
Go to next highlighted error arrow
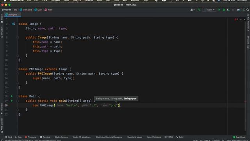pos(244,19)
